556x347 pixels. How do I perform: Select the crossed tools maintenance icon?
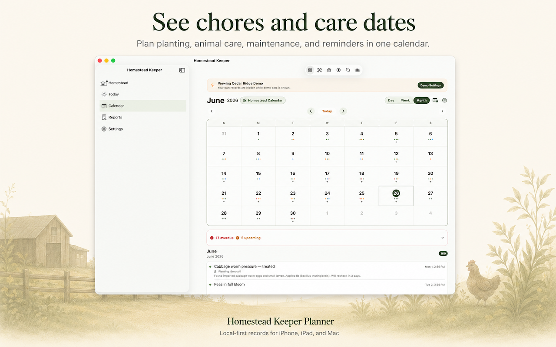pyautogui.click(x=319, y=70)
